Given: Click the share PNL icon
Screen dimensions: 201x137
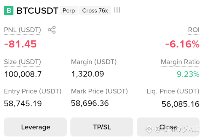Looking at the screenshot, I should click(x=52, y=30).
